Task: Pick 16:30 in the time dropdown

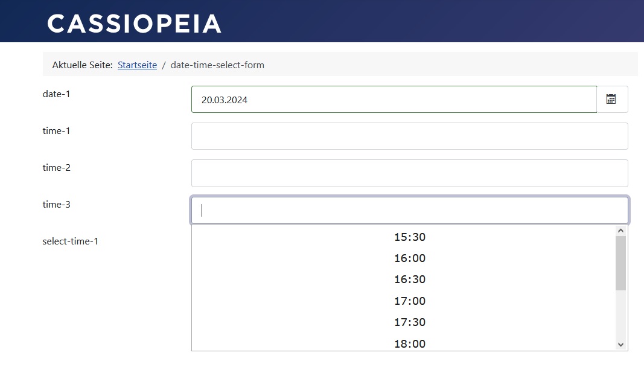Action: tap(410, 279)
